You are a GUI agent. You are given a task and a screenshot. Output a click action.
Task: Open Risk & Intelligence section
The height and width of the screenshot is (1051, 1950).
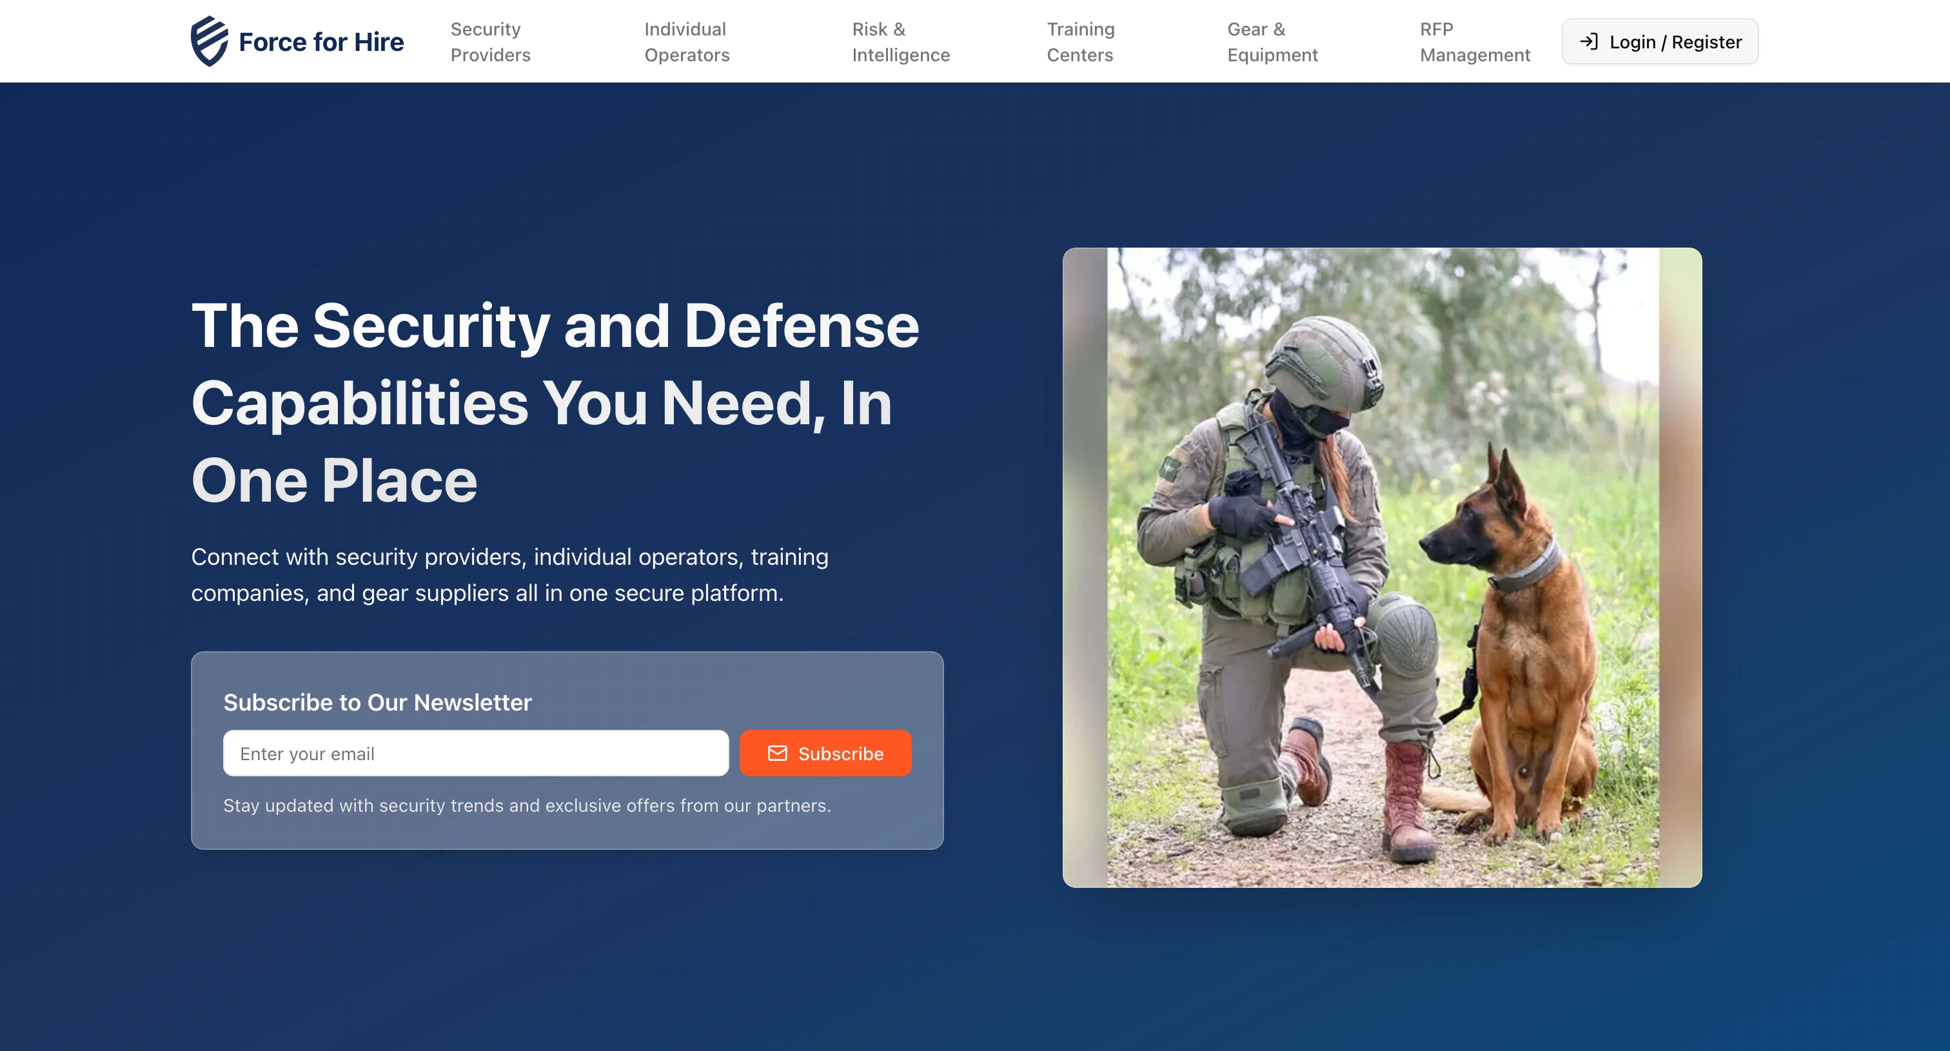(x=900, y=42)
